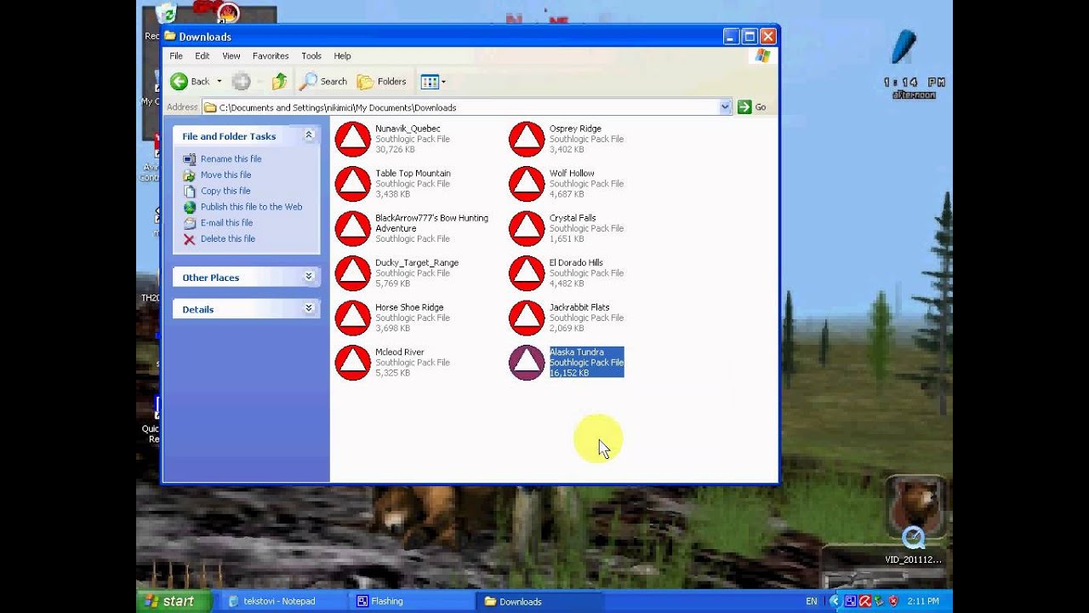The width and height of the screenshot is (1089, 613).
Task: Select the Osprey Ridge pack icon
Action: pyautogui.click(x=527, y=140)
